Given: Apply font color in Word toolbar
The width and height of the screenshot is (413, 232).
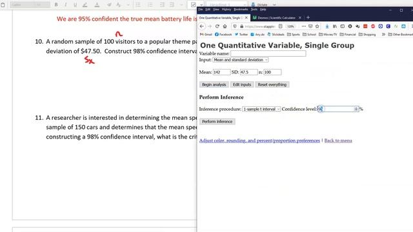Looking at the screenshot, I should (x=97, y=5).
